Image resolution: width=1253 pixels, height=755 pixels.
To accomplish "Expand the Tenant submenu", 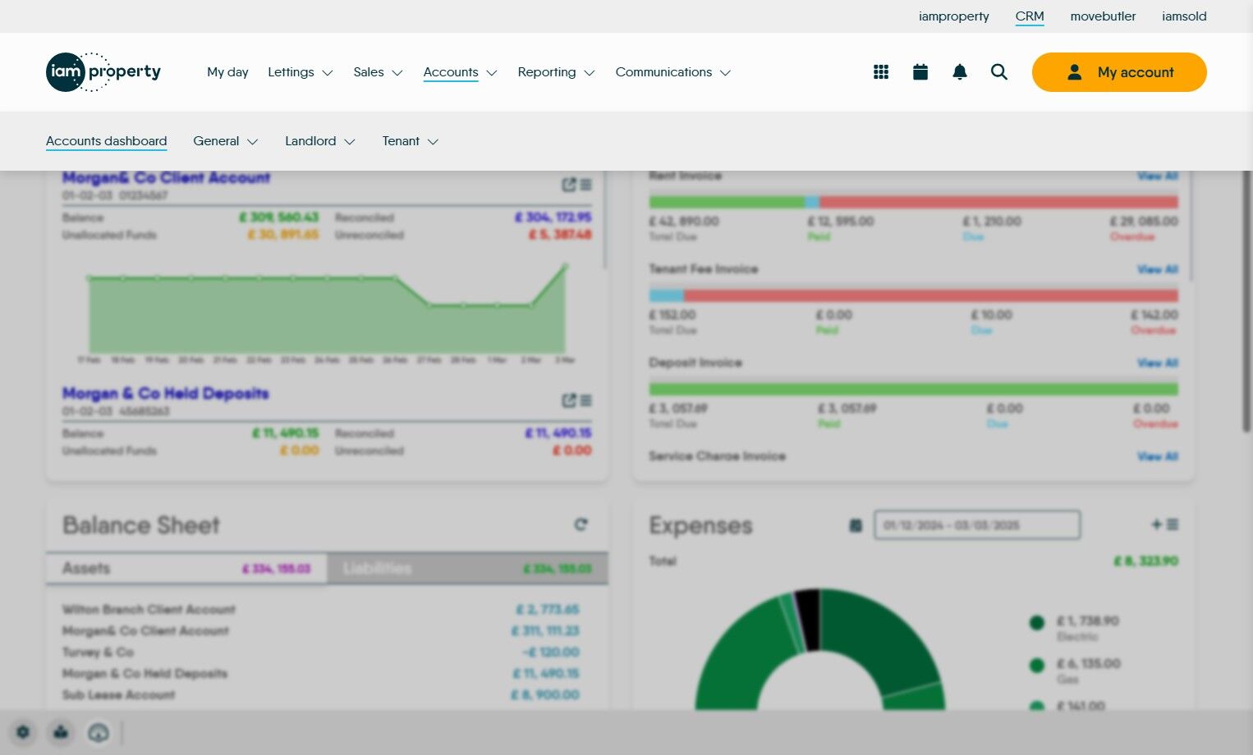I will (411, 141).
